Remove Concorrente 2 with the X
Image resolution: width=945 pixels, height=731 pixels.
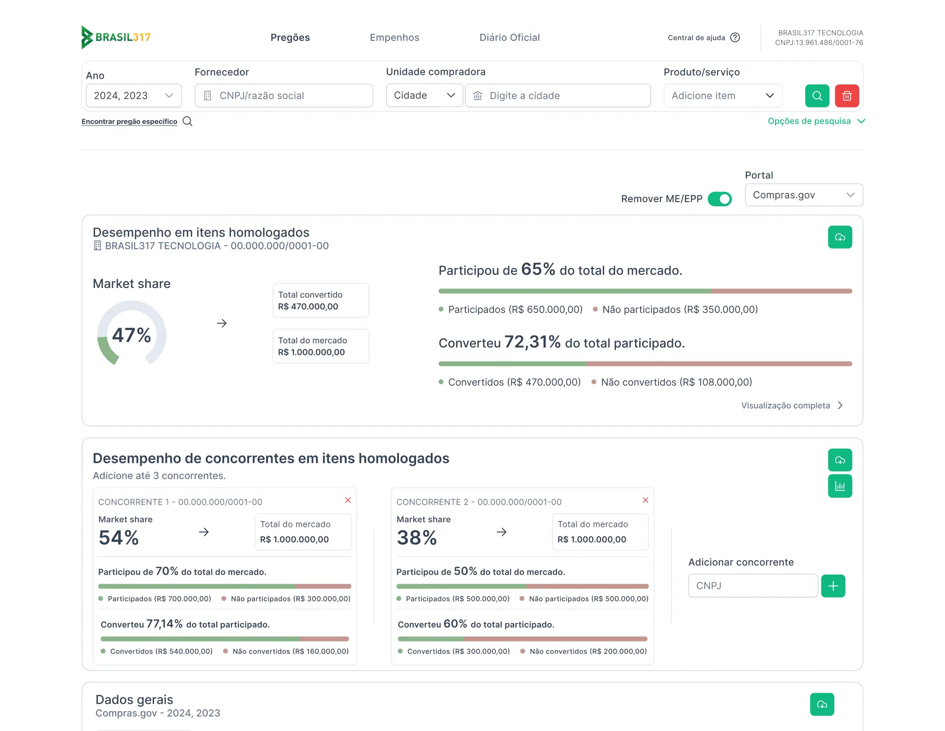645,500
